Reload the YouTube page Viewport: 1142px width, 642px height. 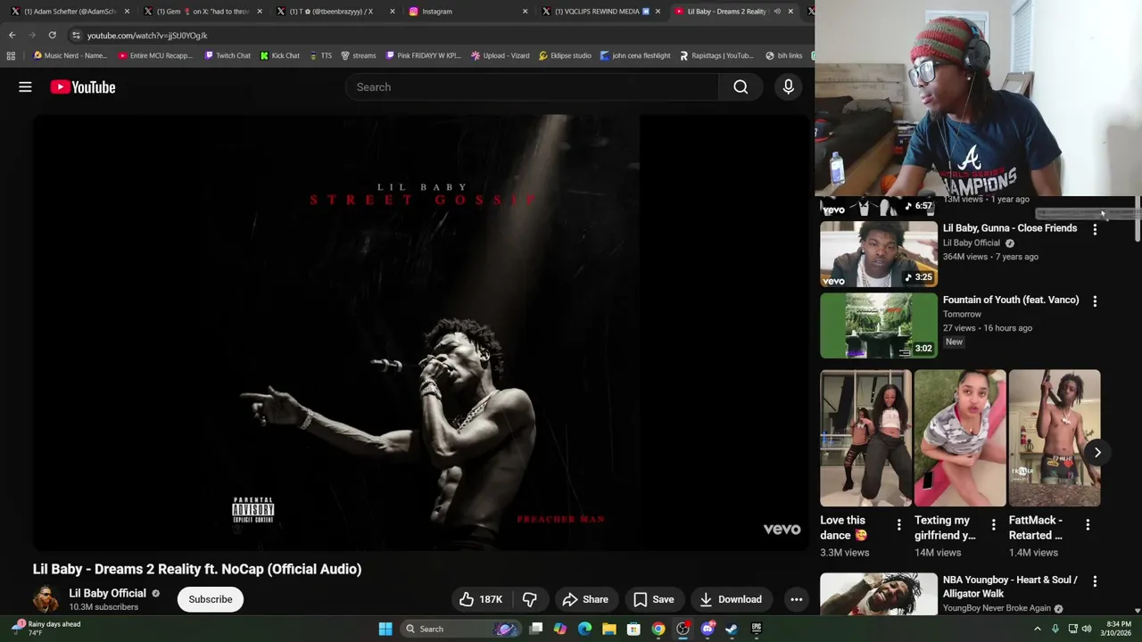[52, 35]
